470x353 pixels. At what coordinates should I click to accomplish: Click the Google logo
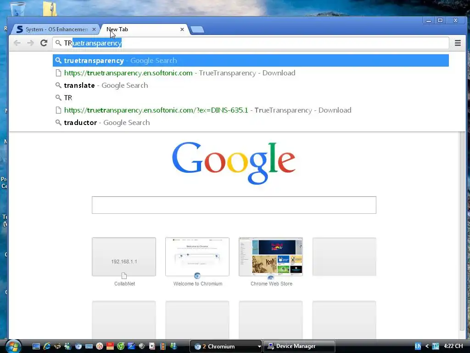tap(234, 163)
